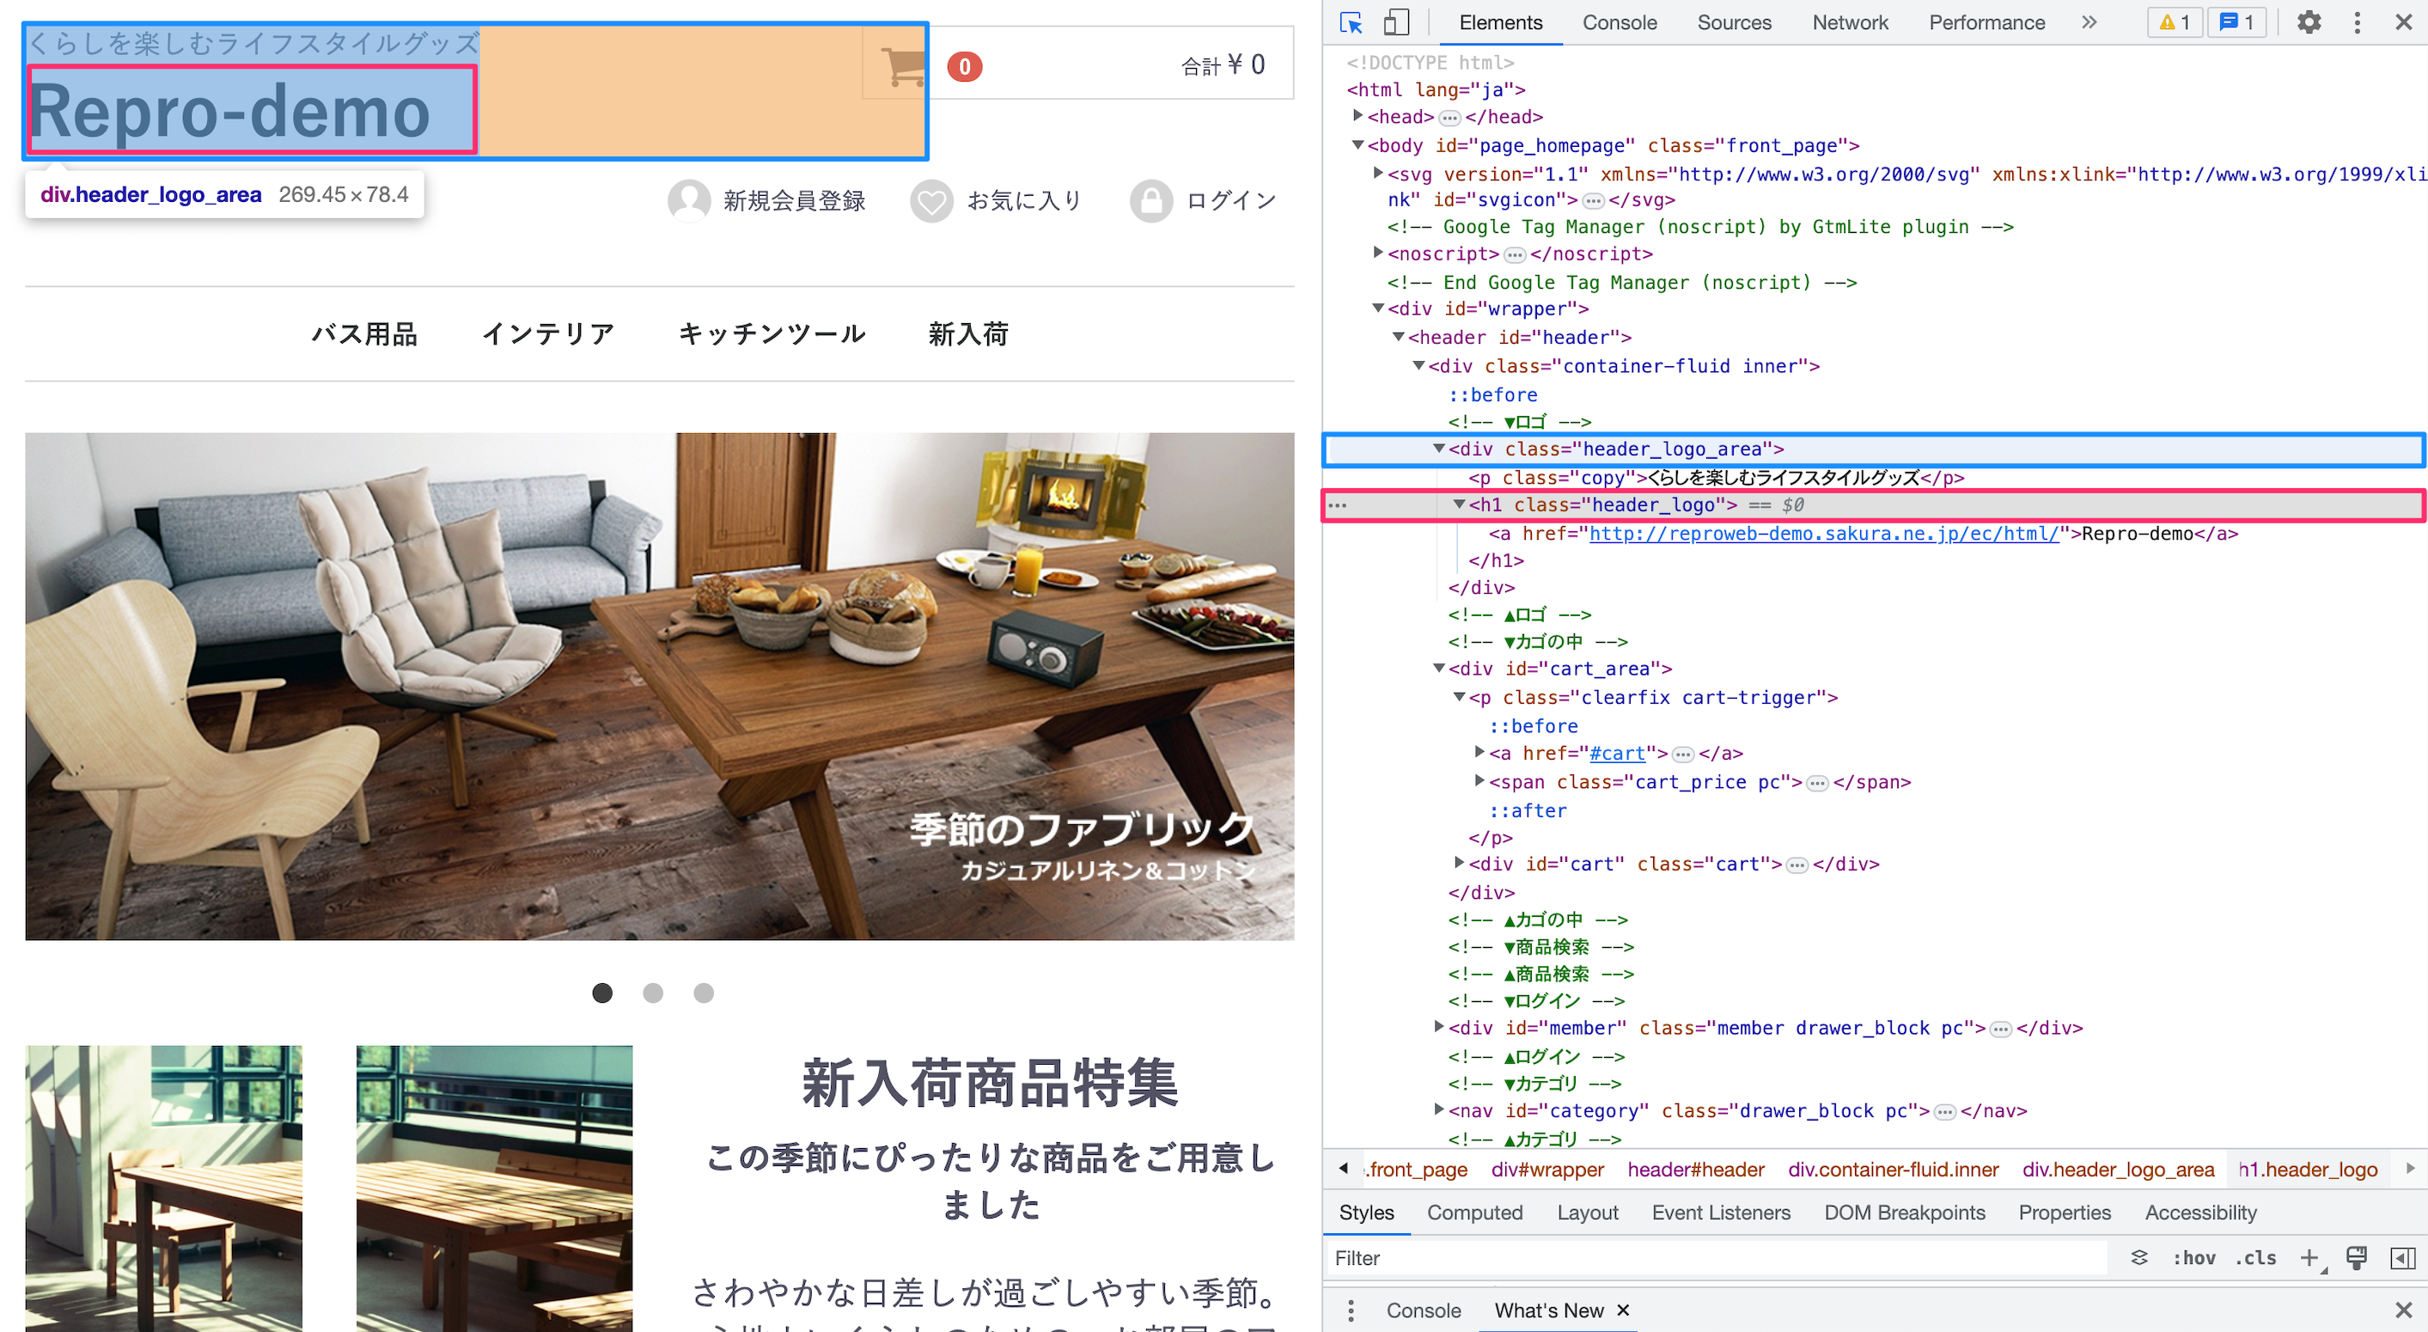Viewport: 2428px width, 1332px height.
Task: Open the warnings count badge
Action: [x=2175, y=22]
